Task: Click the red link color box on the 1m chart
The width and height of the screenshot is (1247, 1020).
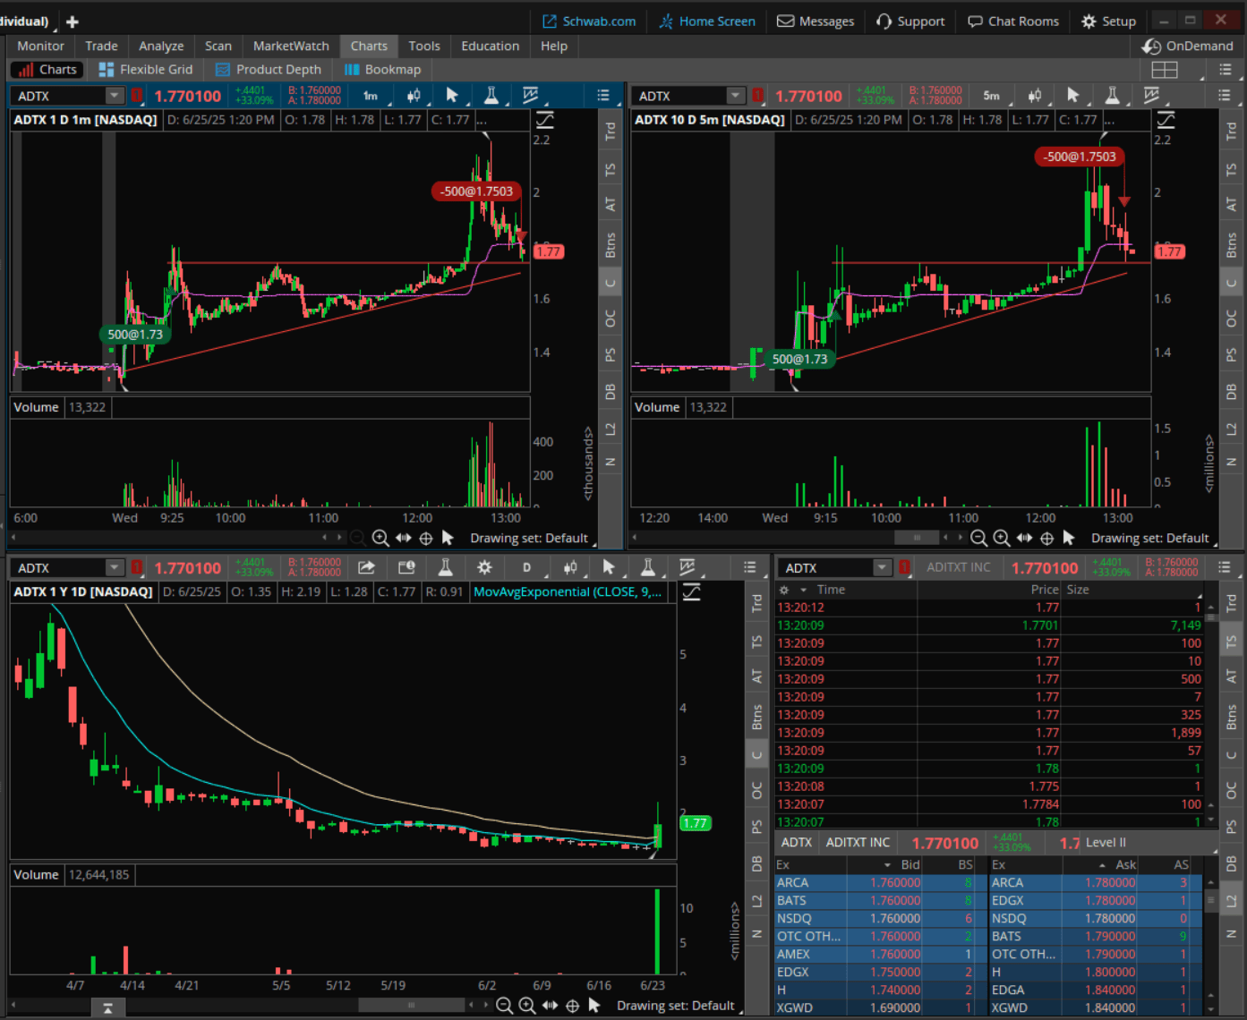Action: [137, 95]
